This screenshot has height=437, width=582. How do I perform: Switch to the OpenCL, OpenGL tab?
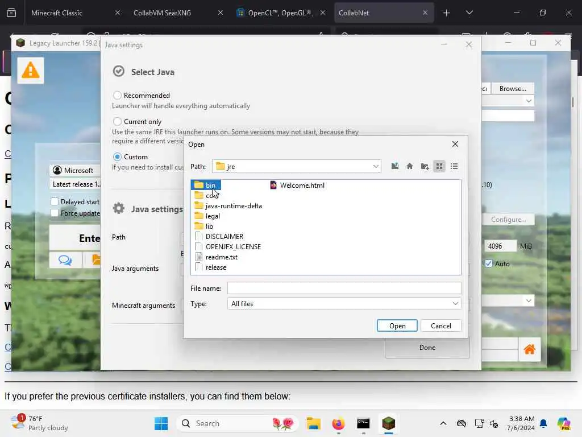tap(280, 13)
